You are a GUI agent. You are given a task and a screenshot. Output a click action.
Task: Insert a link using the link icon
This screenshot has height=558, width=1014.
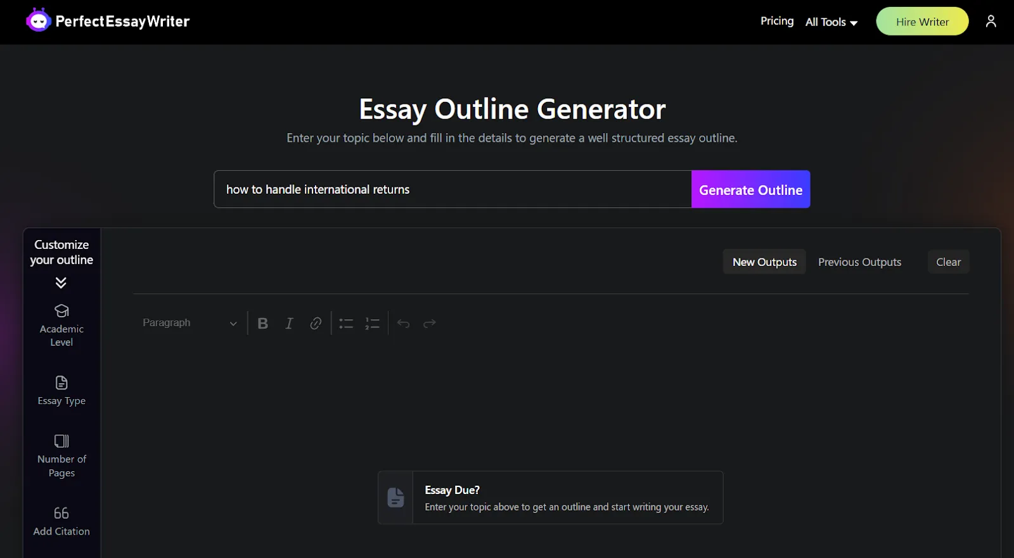point(316,324)
